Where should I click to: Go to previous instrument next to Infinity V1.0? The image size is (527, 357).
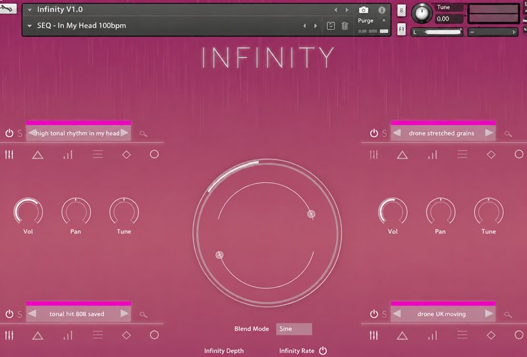tap(335, 10)
